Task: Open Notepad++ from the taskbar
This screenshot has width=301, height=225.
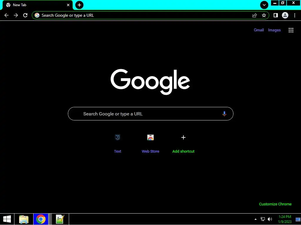Action: coord(60,219)
